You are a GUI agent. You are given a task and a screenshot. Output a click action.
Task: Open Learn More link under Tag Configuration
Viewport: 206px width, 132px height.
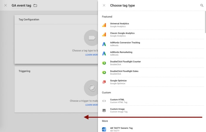(92, 55)
